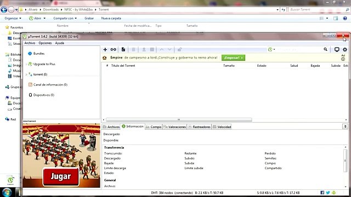Click Nueva carpeta in Explorer toolbar

tap(111, 18)
